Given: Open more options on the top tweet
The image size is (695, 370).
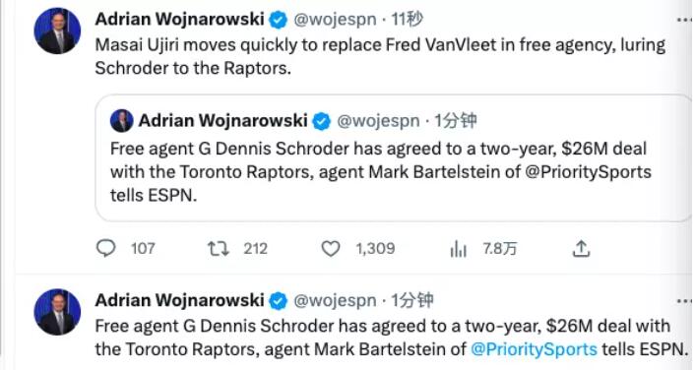Looking at the screenshot, I should click(x=684, y=20).
